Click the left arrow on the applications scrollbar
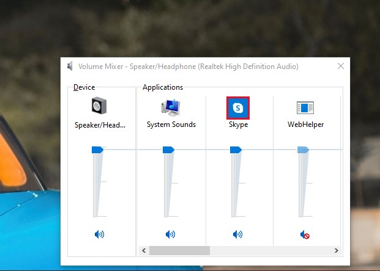Viewport: 380px width, 271px height. (x=144, y=250)
